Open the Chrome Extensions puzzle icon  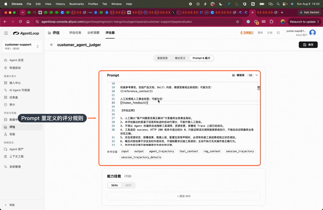click(272, 22)
